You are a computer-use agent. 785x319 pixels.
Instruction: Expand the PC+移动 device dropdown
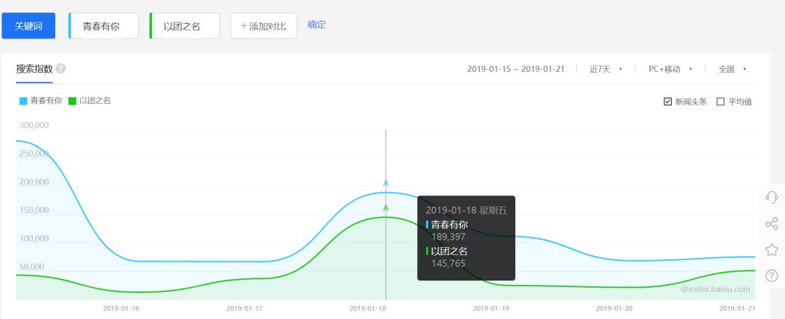670,69
